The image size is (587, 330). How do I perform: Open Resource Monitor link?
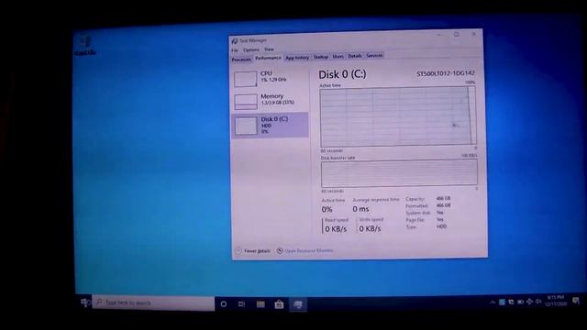[309, 250]
